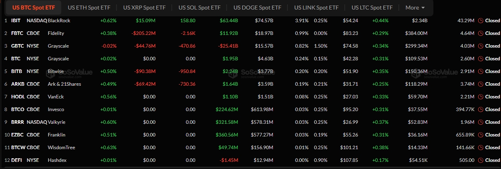Click the clock status icon in BITB row
This screenshot has height=169, width=501.
pos(480,71)
